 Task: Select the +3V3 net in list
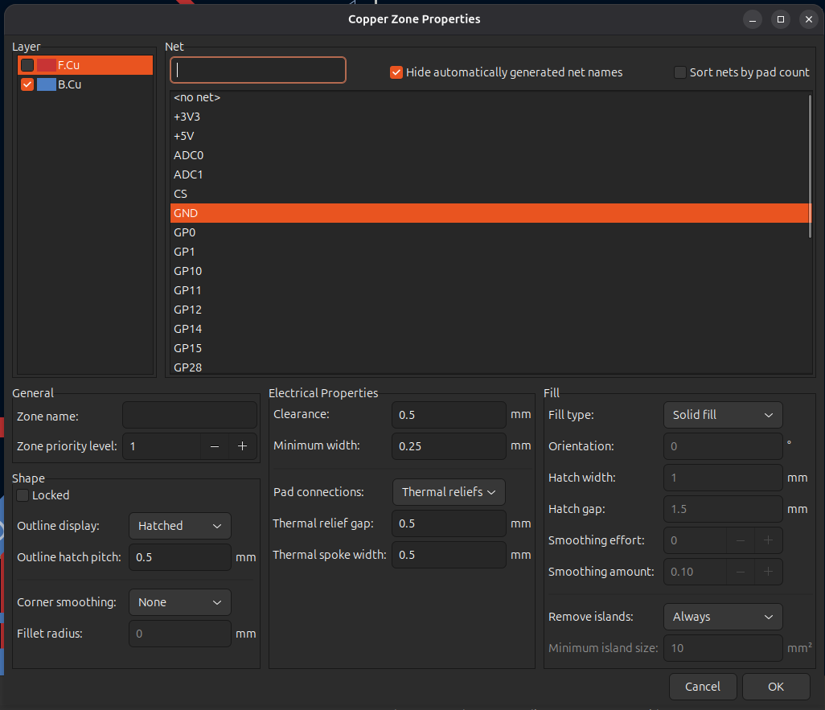click(x=187, y=117)
